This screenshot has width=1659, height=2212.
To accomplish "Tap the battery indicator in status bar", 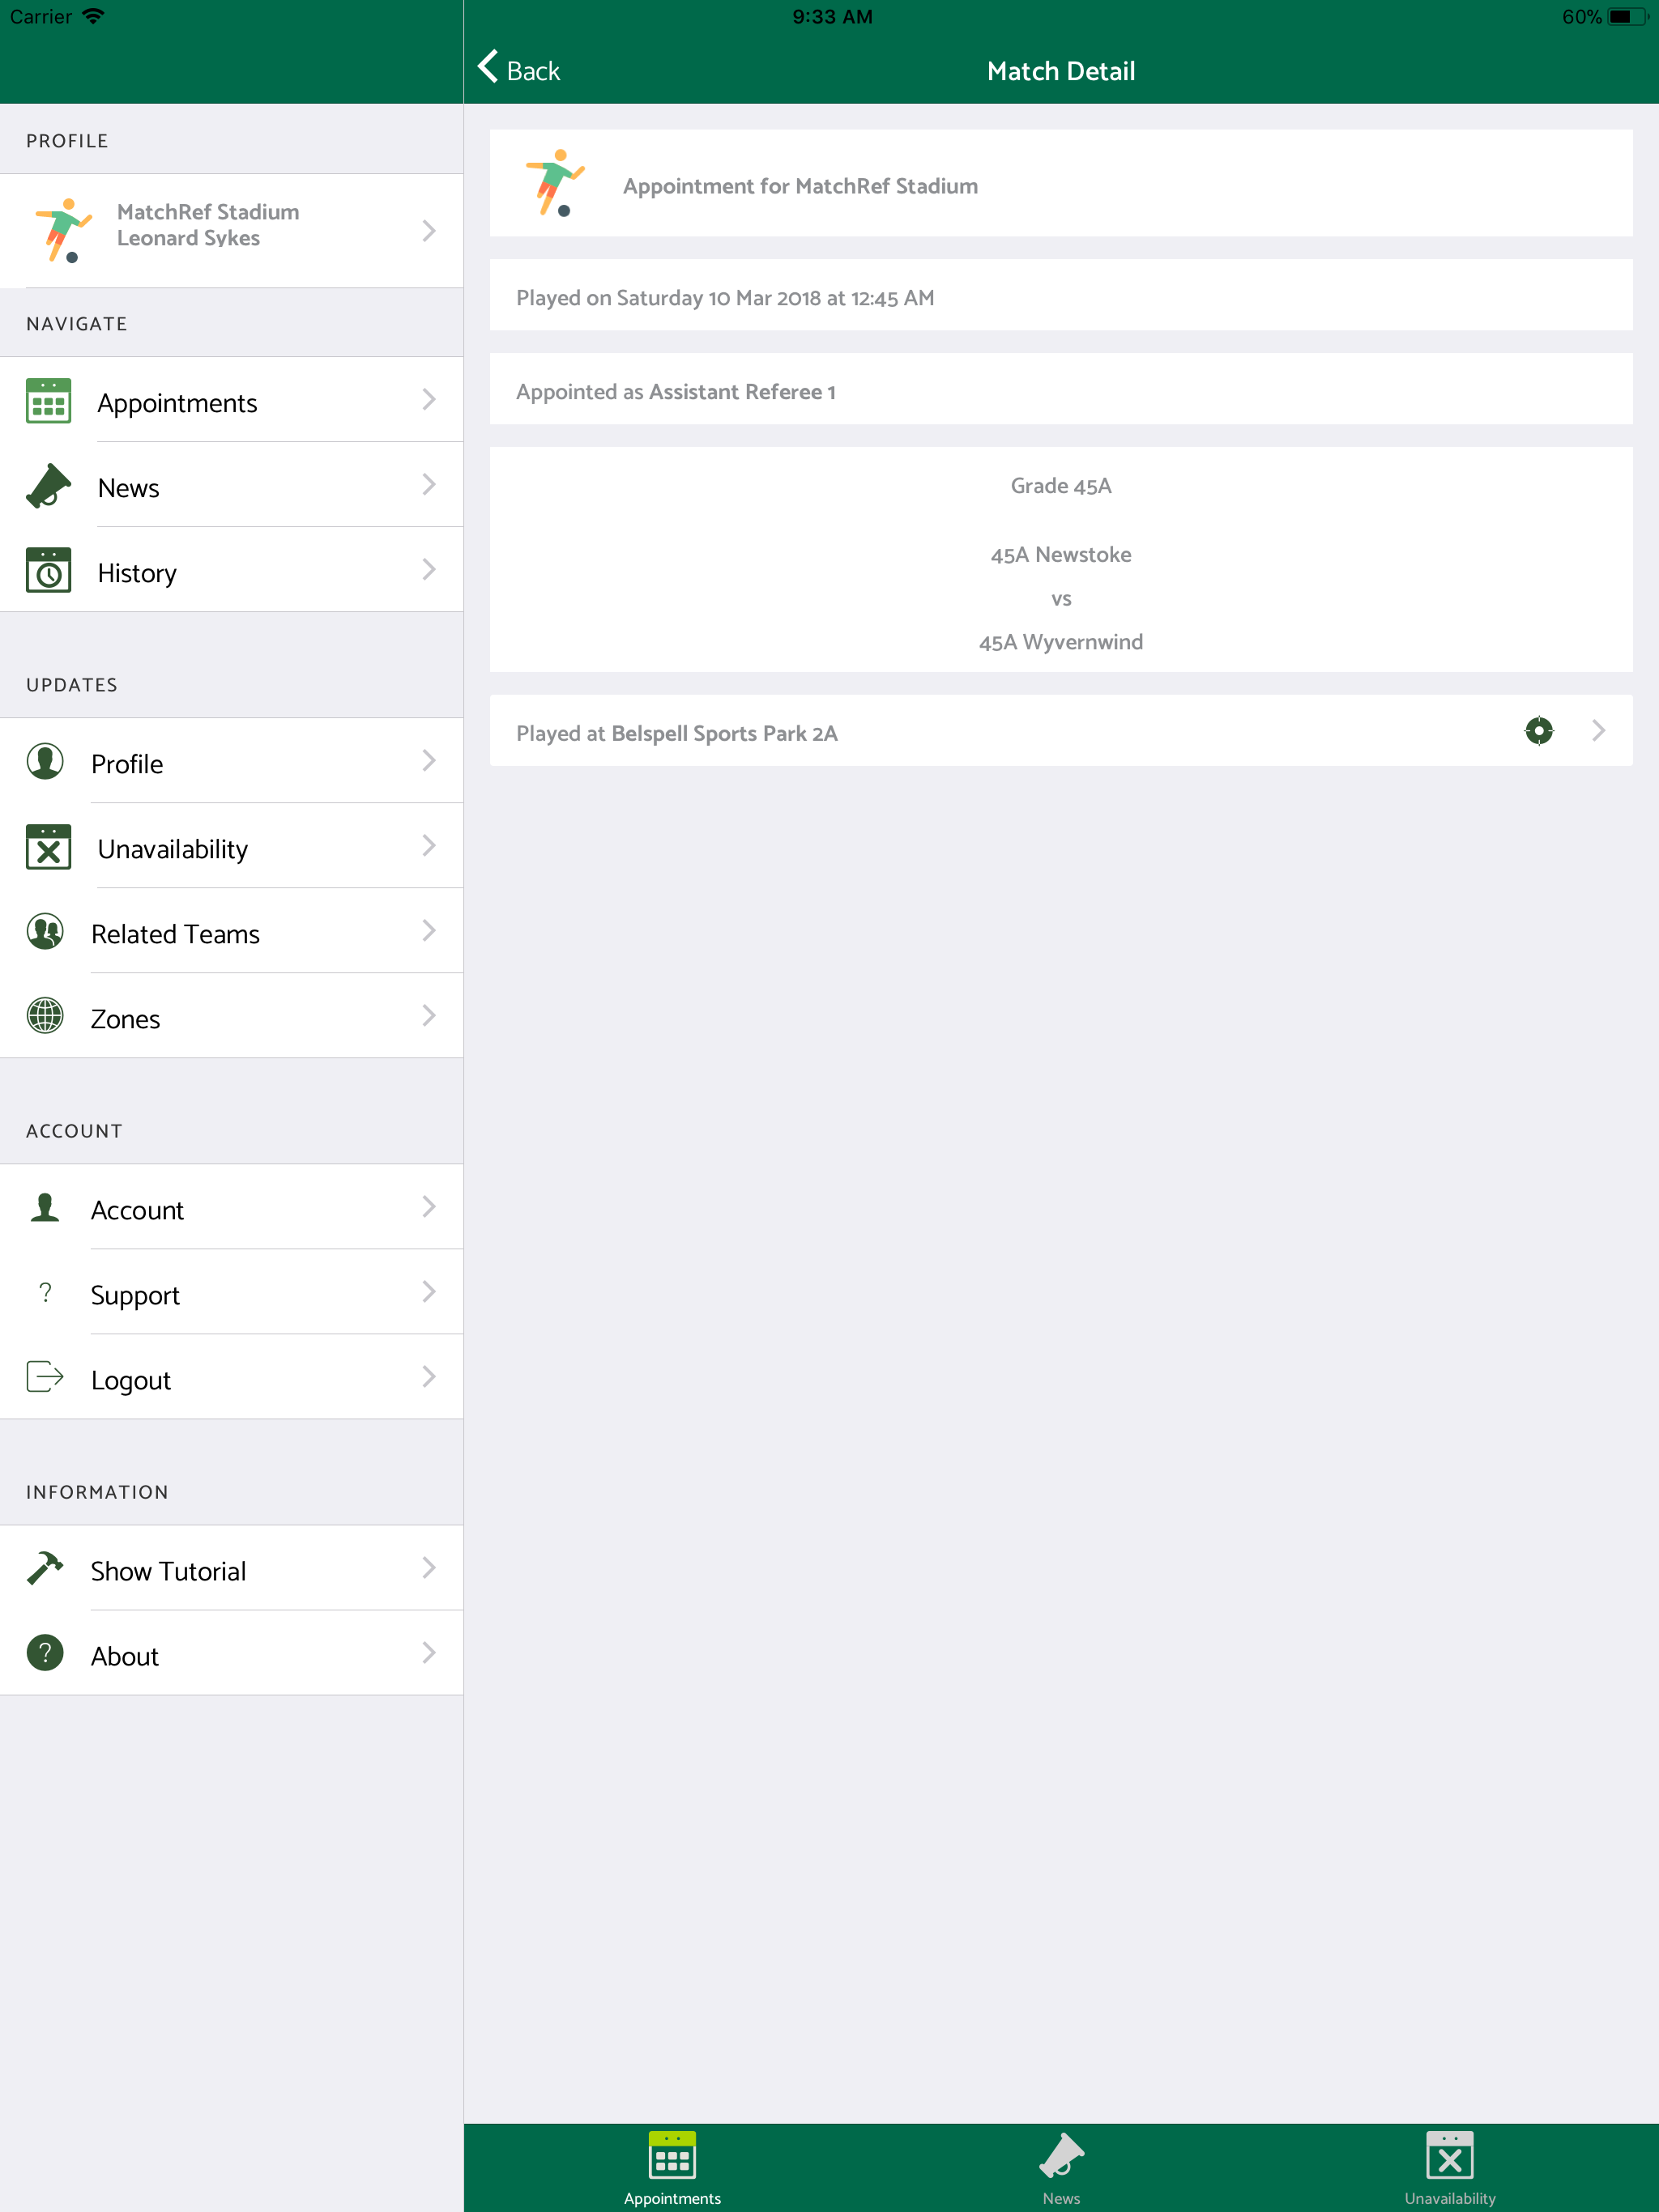I will (x=1628, y=16).
